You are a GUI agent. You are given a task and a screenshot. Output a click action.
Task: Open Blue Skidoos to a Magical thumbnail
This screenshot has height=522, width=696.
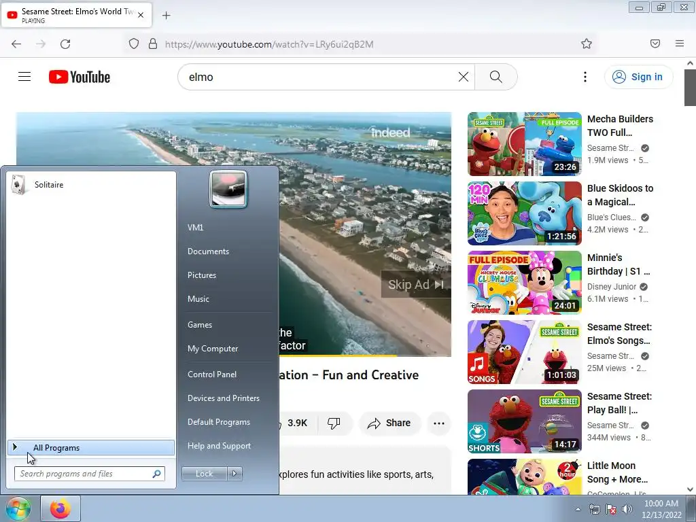tap(525, 213)
